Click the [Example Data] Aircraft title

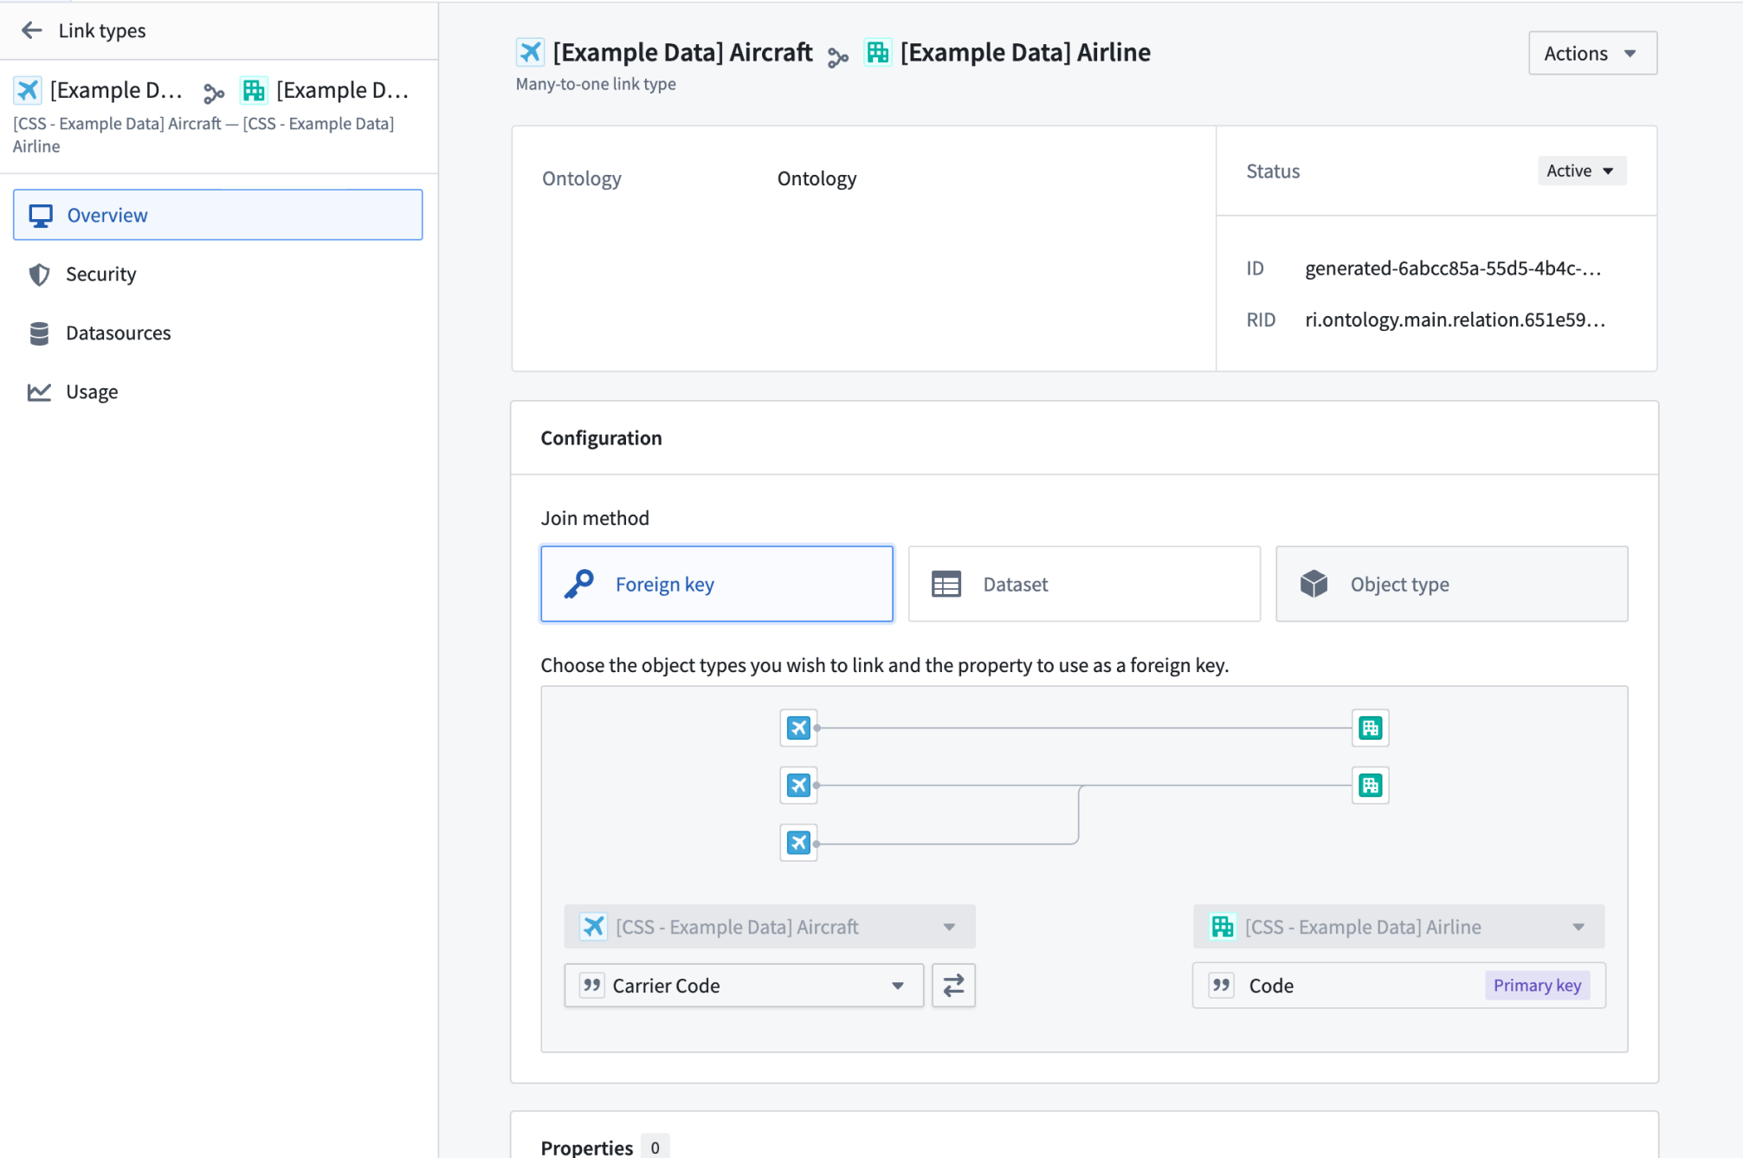[682, 53]
